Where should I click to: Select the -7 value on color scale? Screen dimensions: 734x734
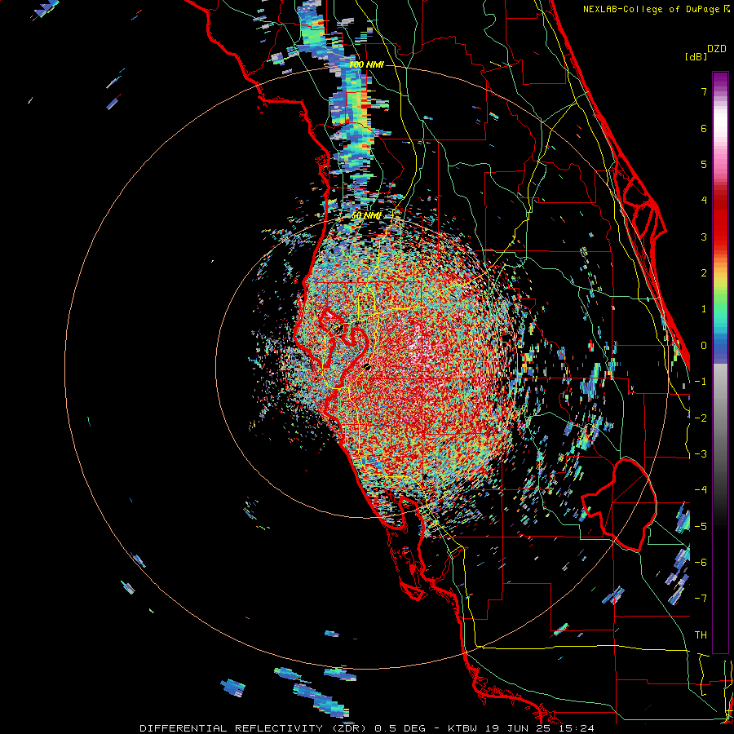point(701,599)
